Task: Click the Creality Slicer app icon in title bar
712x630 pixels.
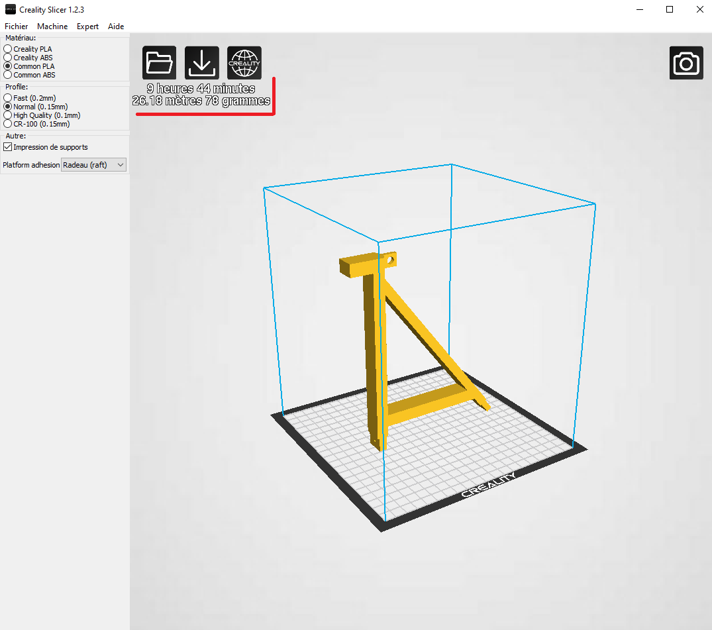Action: pyautogui.click(x=10, y=9)
